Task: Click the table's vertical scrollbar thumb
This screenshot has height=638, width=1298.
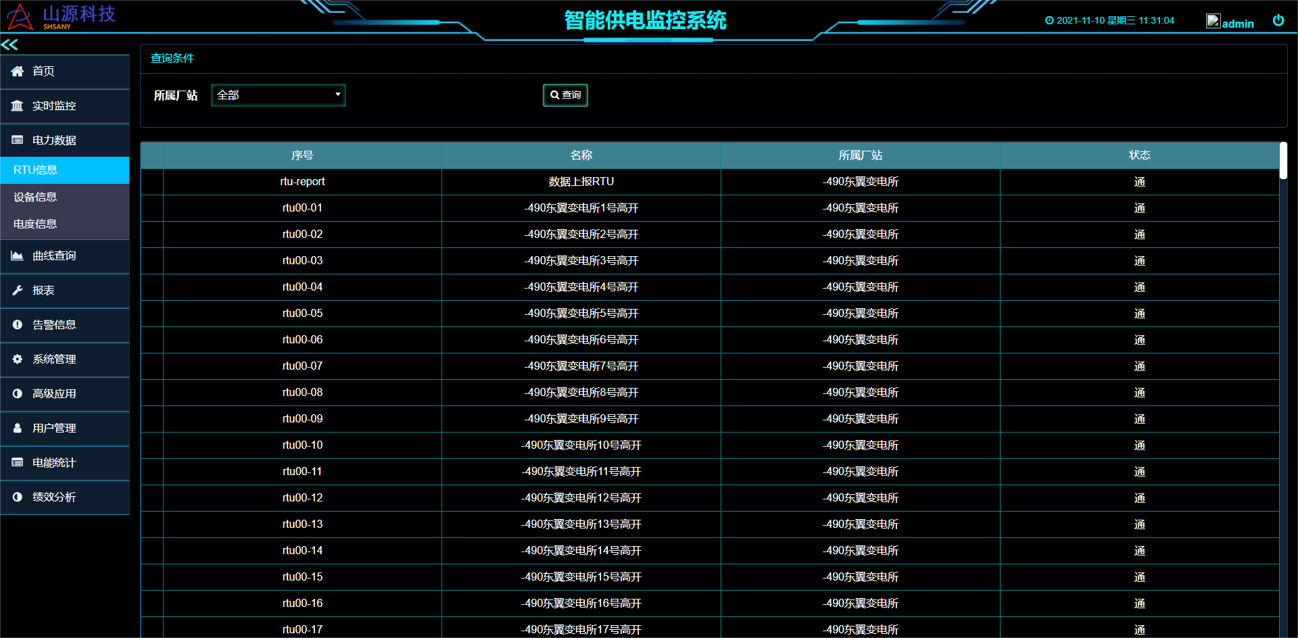Action: [x=1283, y=161]
